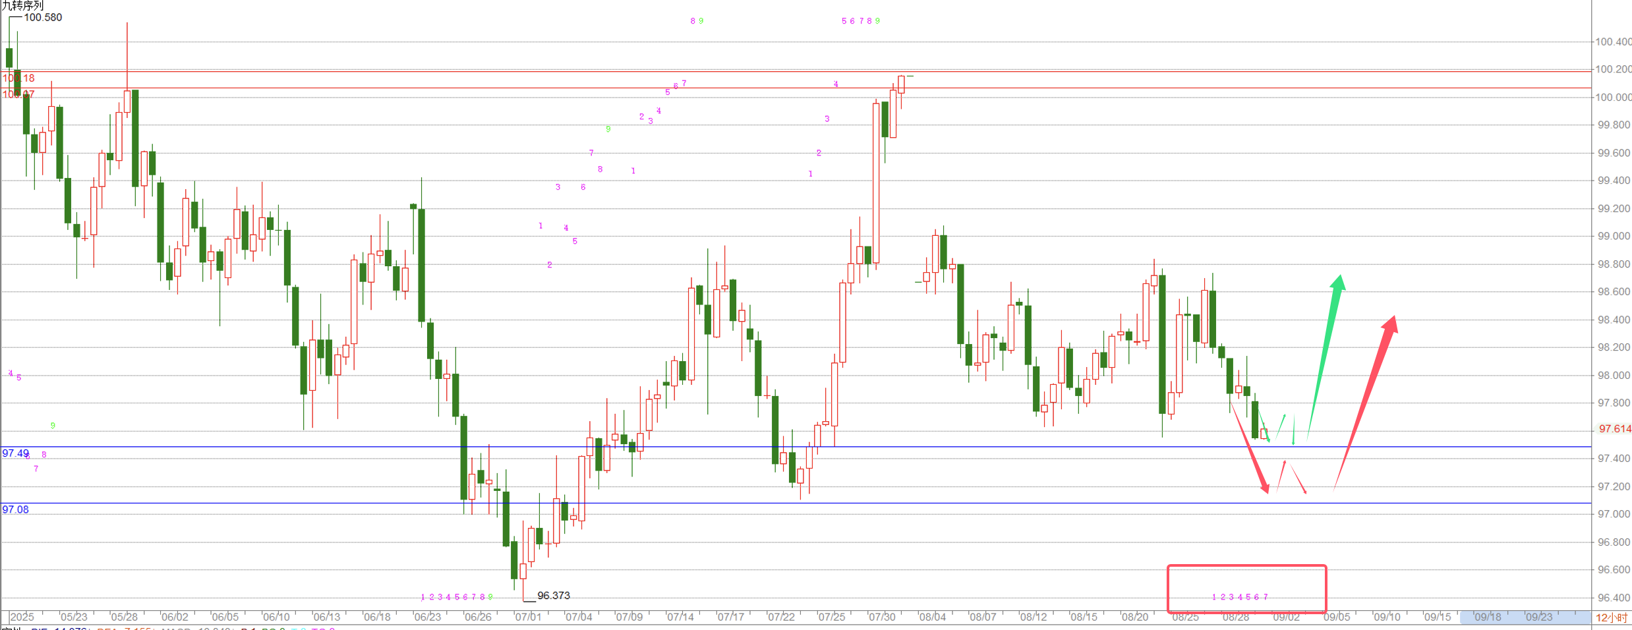Click the 07/04 date on time axis
Viewport: 1632px width, 630px height.
point(579,617)
